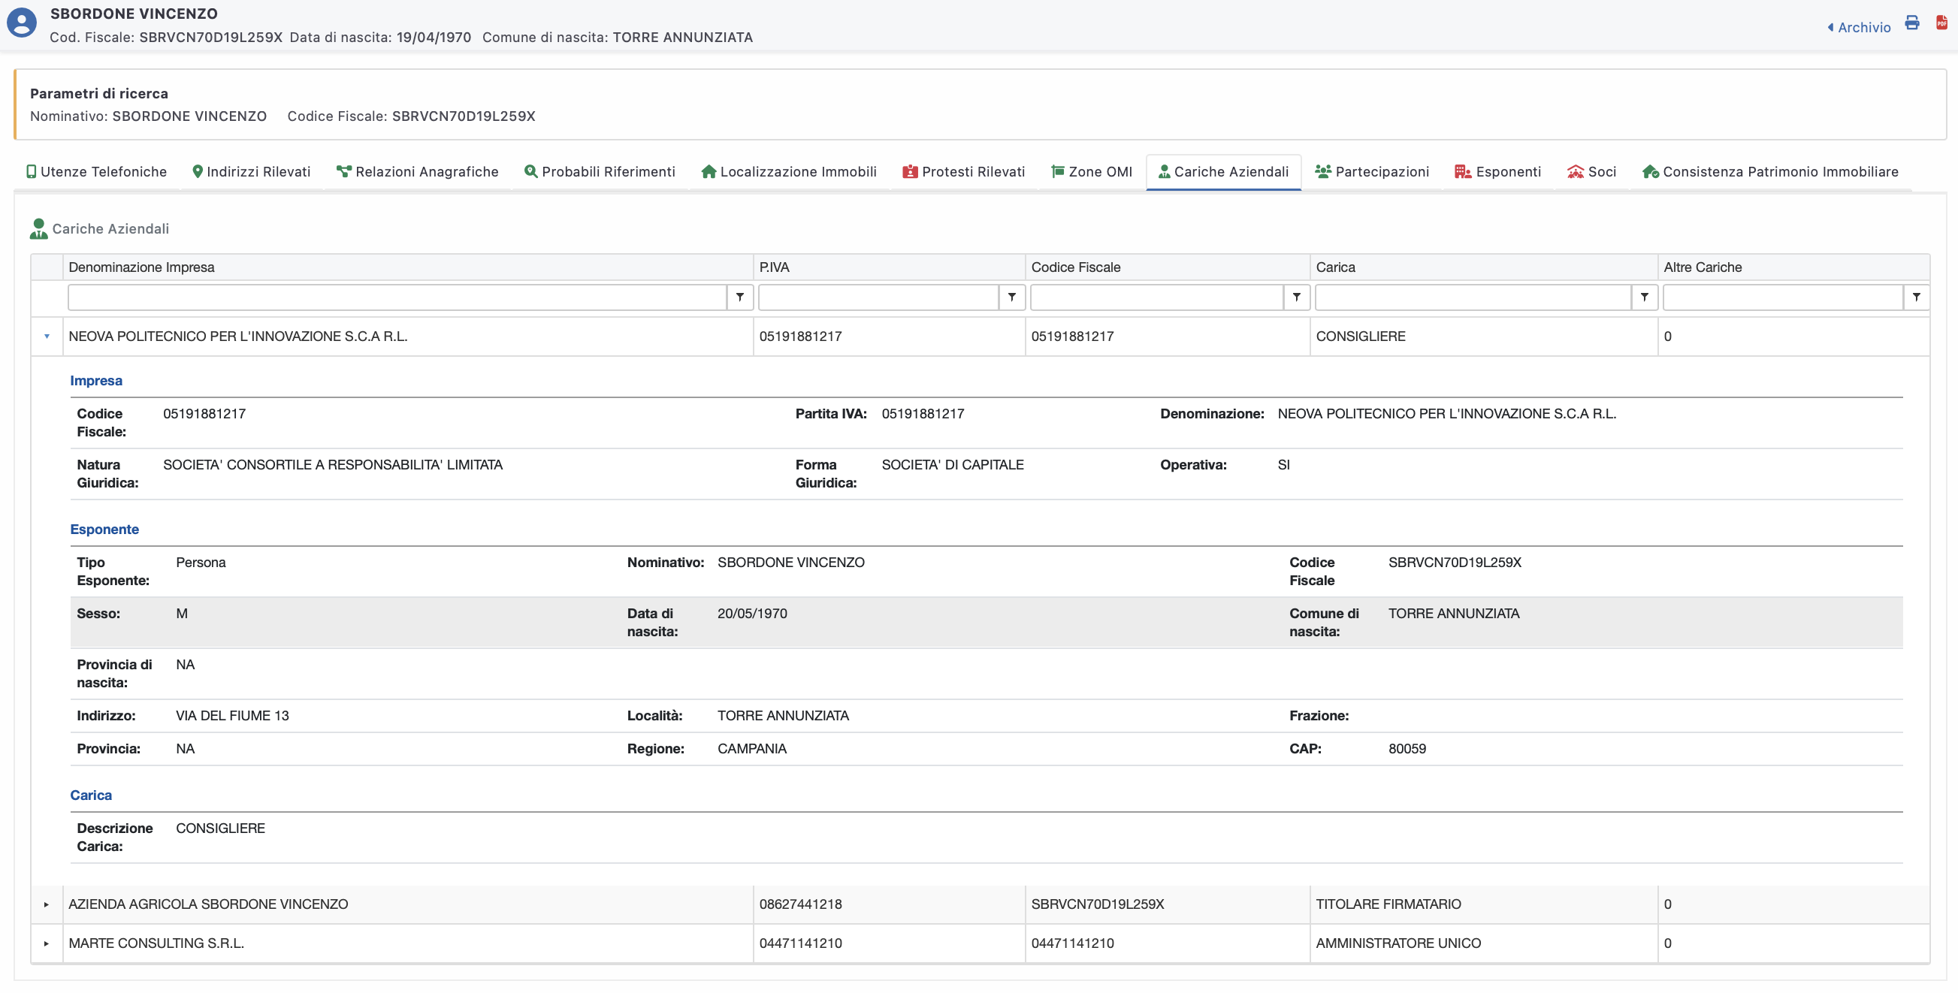Expand the AZIENDA AGRICOLA SBORDONE VINCENZO row

click(x=47, y=904)
